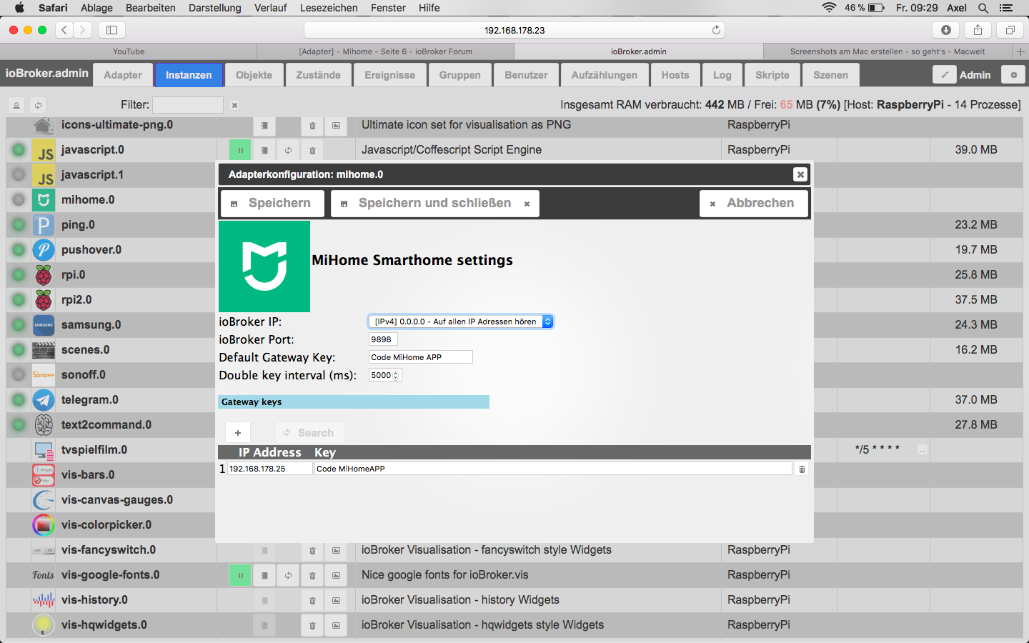
Task: Open the Zustände tab
Action: (319, 75)
